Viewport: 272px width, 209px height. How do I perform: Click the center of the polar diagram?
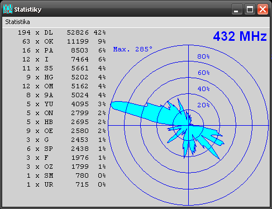(188, 126)
